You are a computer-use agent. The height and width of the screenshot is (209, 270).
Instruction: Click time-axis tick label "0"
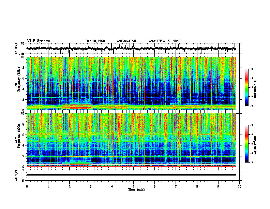click(x=27, y=186)
